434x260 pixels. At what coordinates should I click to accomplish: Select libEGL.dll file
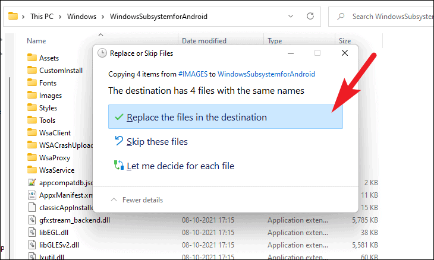tap(48, 232)
